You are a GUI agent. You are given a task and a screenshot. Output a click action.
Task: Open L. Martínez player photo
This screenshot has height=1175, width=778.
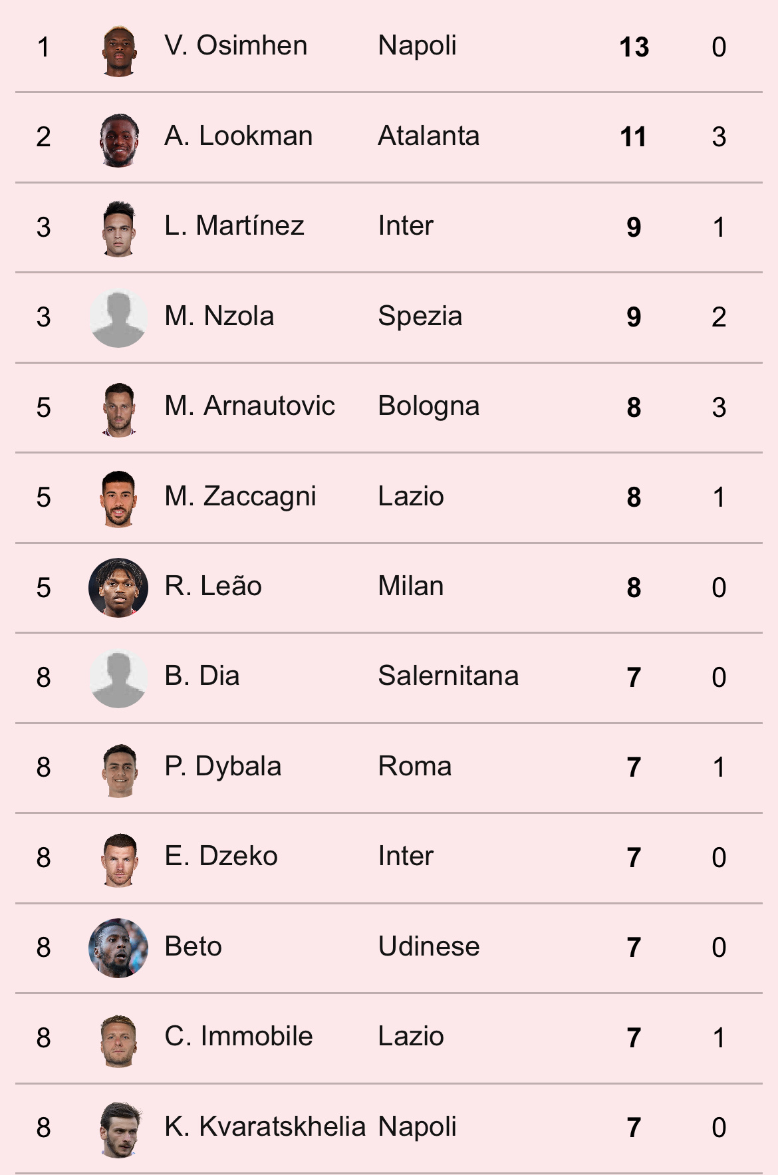pos(119,229)
